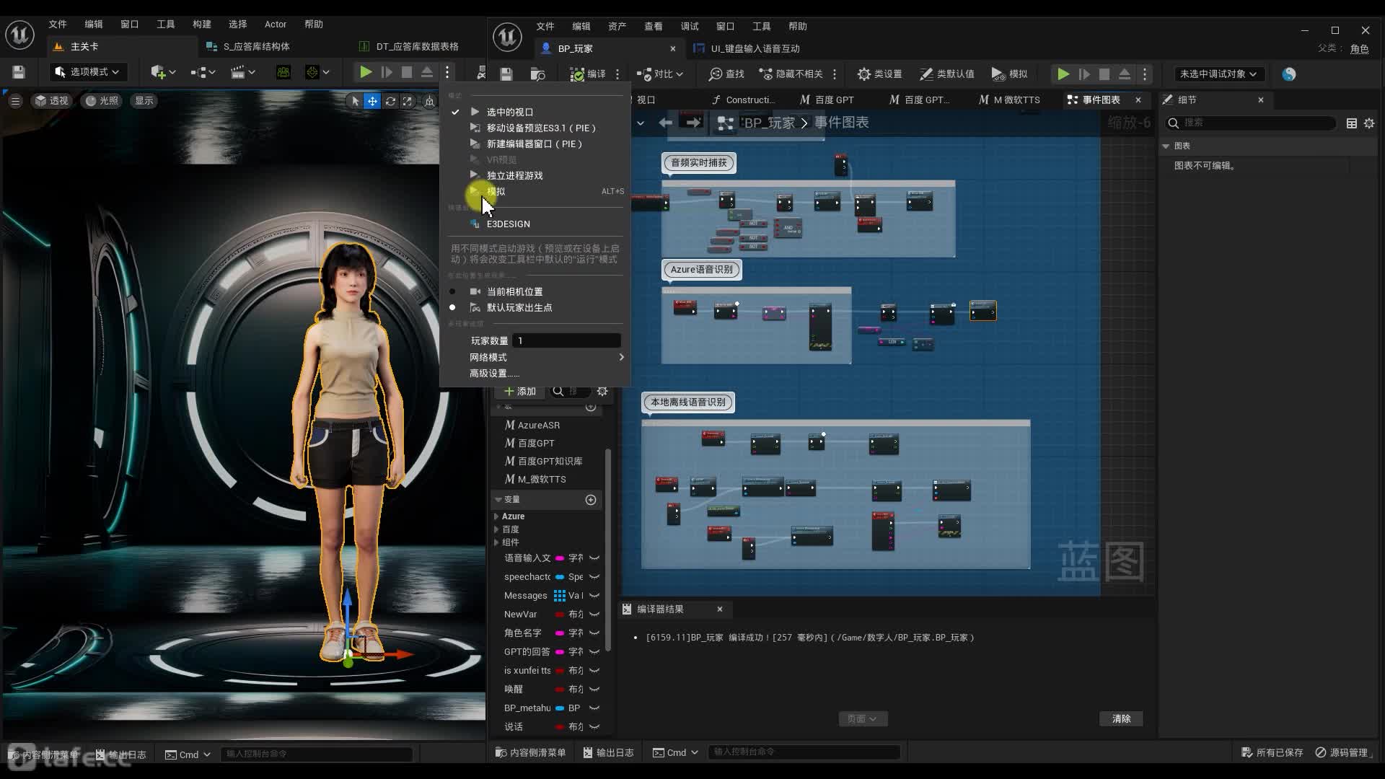Expand the 组件 variable category

click(496, 542)
